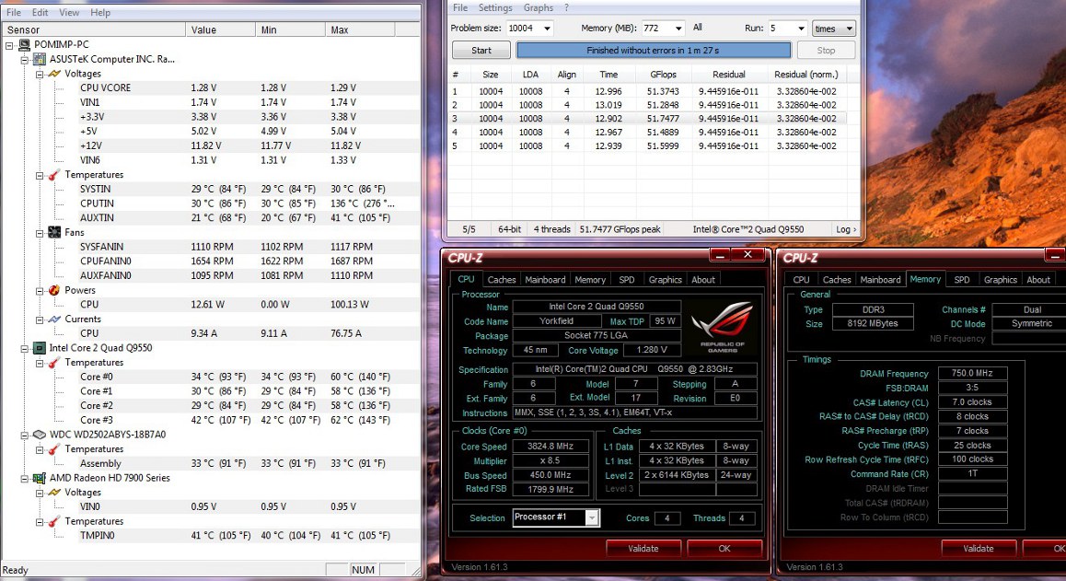The image size is (1066, 581).
Task: Open the SPD tab in left CPU-Z
Action: pos(626,280)
